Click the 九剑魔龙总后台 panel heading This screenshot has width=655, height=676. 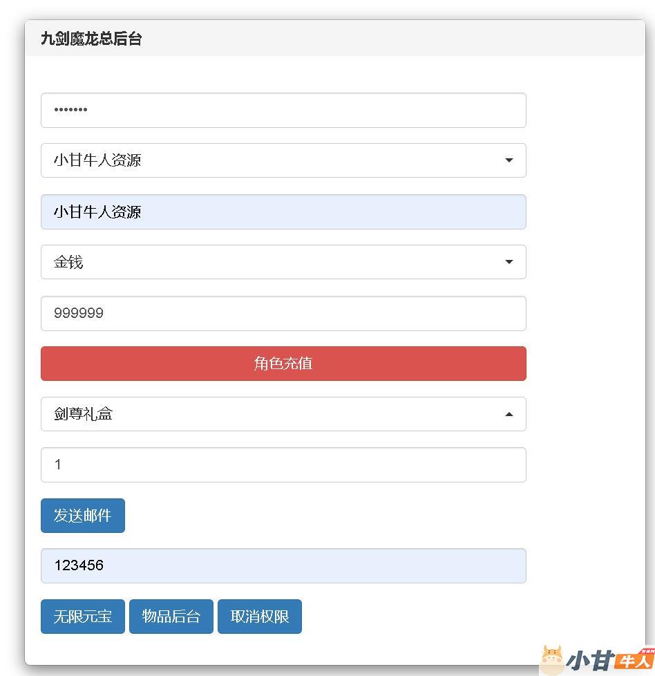pyautogui.click(x=91, y=39)
